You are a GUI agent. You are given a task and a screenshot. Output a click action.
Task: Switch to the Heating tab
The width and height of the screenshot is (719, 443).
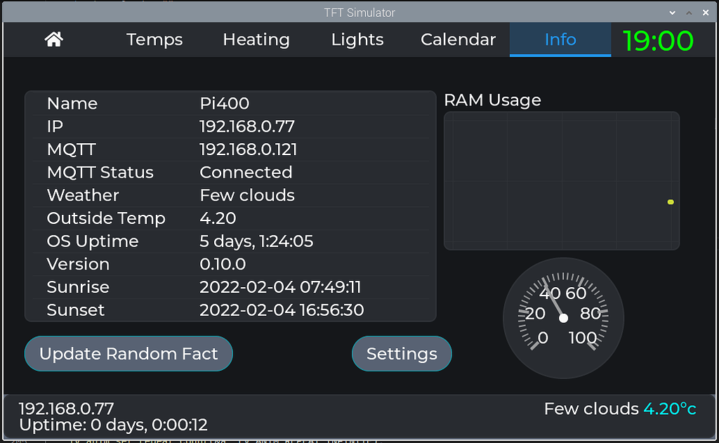click(x=256, y=39)
